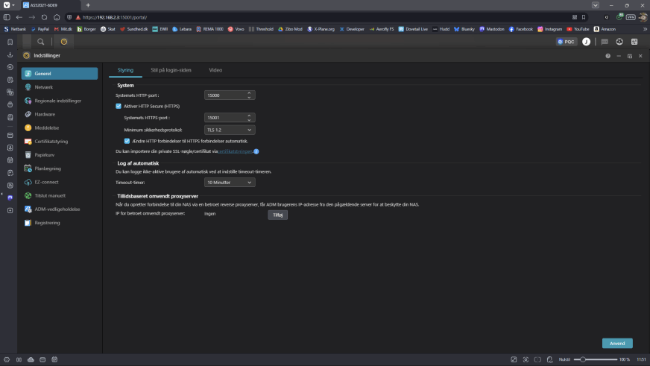Click the help question mark icon

(608, 56)
